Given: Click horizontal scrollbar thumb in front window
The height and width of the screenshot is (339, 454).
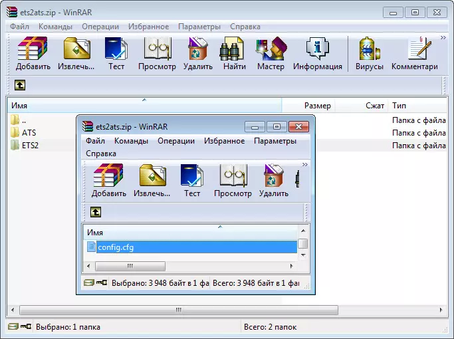Looking at the screenshot, I should point(130,266).
